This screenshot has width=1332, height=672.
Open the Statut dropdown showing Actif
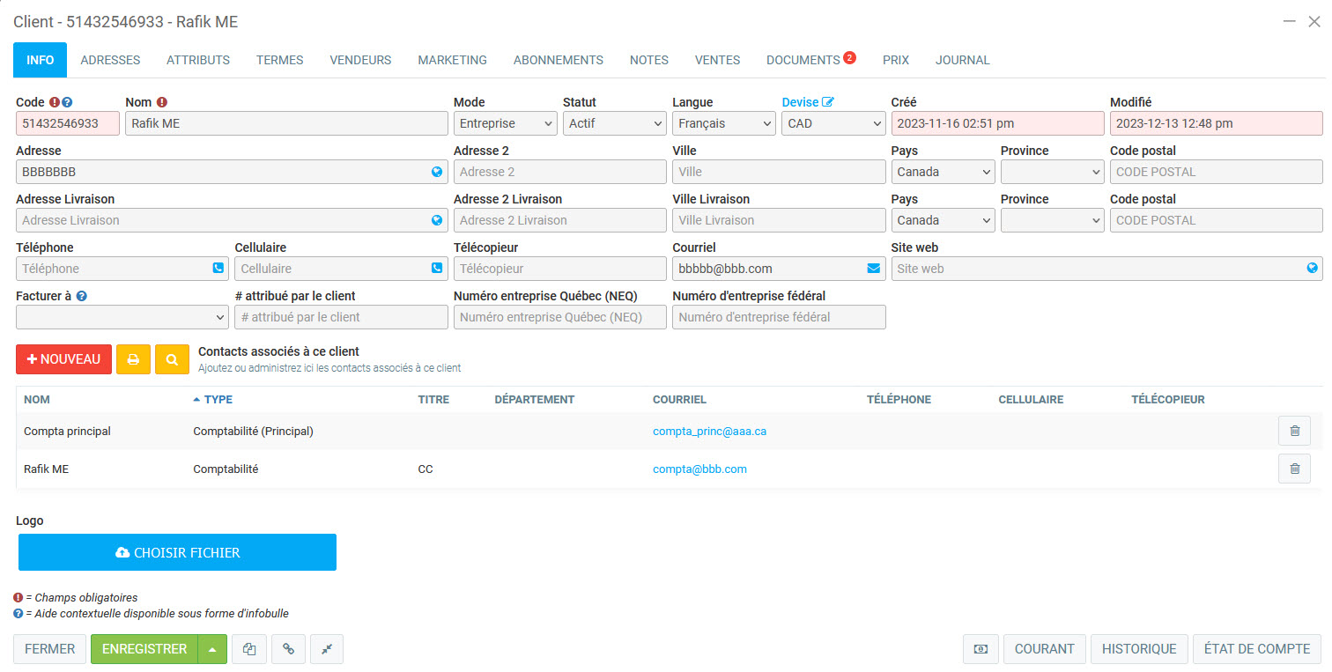coord(614,123)
